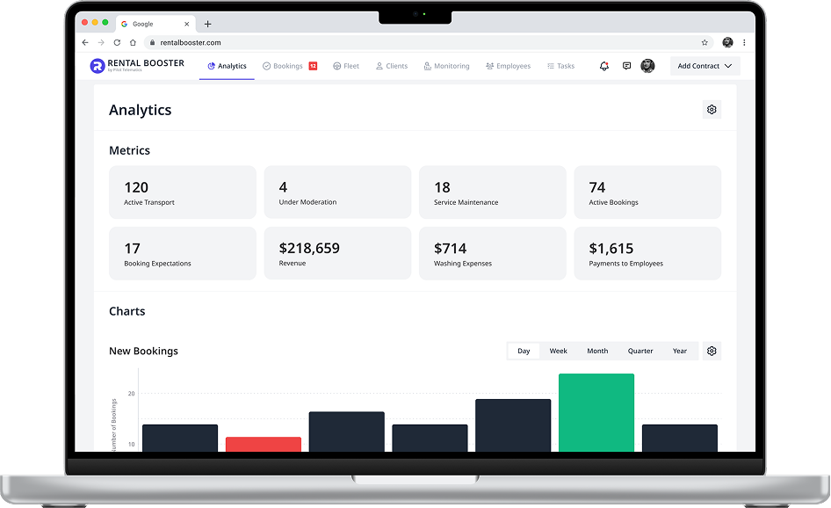Switch chart range to Week
Image resolution: width=831 pixels, height=508 pixels.
559,351
